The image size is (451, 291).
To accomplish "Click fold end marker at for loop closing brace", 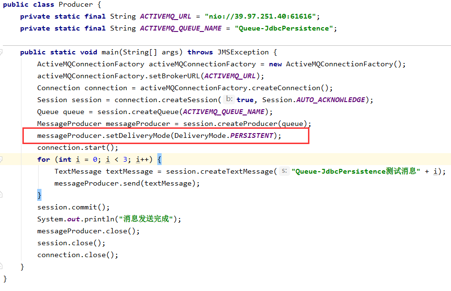I will 2,195.
